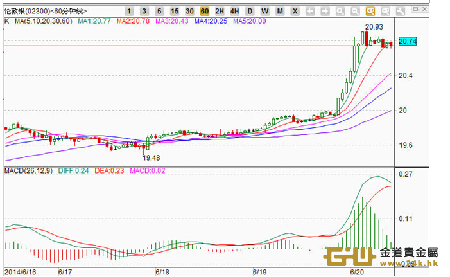Click the magnifier icon left of the orange one
This screenshot has height=277, width=450.
tap(355, 12)
